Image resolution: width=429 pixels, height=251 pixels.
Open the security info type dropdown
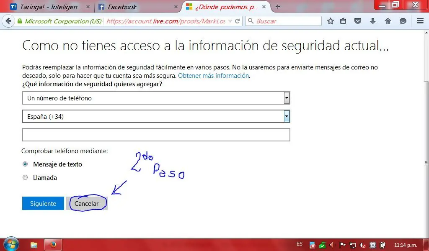coord(286,98)
